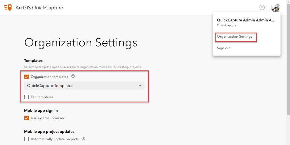Click the Use external browser label

(48, 118)
